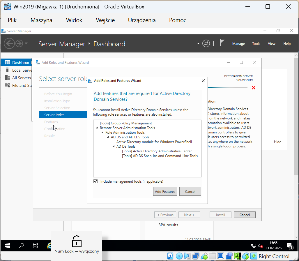Open the notification center with badge 1
This screenshot has height=261, width=299.
pyautogui.click(x=289, y=246)
